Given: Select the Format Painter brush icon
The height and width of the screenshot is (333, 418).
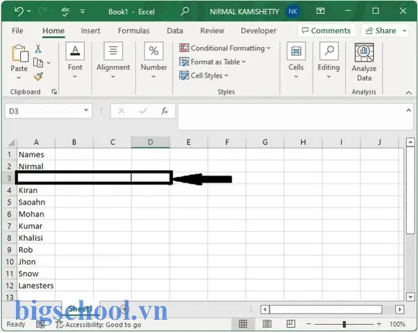Looking at the screenshot, I should click(x=38, y=77).
